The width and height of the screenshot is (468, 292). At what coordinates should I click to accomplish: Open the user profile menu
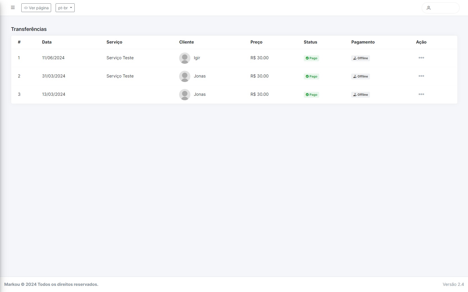(440, 8)
